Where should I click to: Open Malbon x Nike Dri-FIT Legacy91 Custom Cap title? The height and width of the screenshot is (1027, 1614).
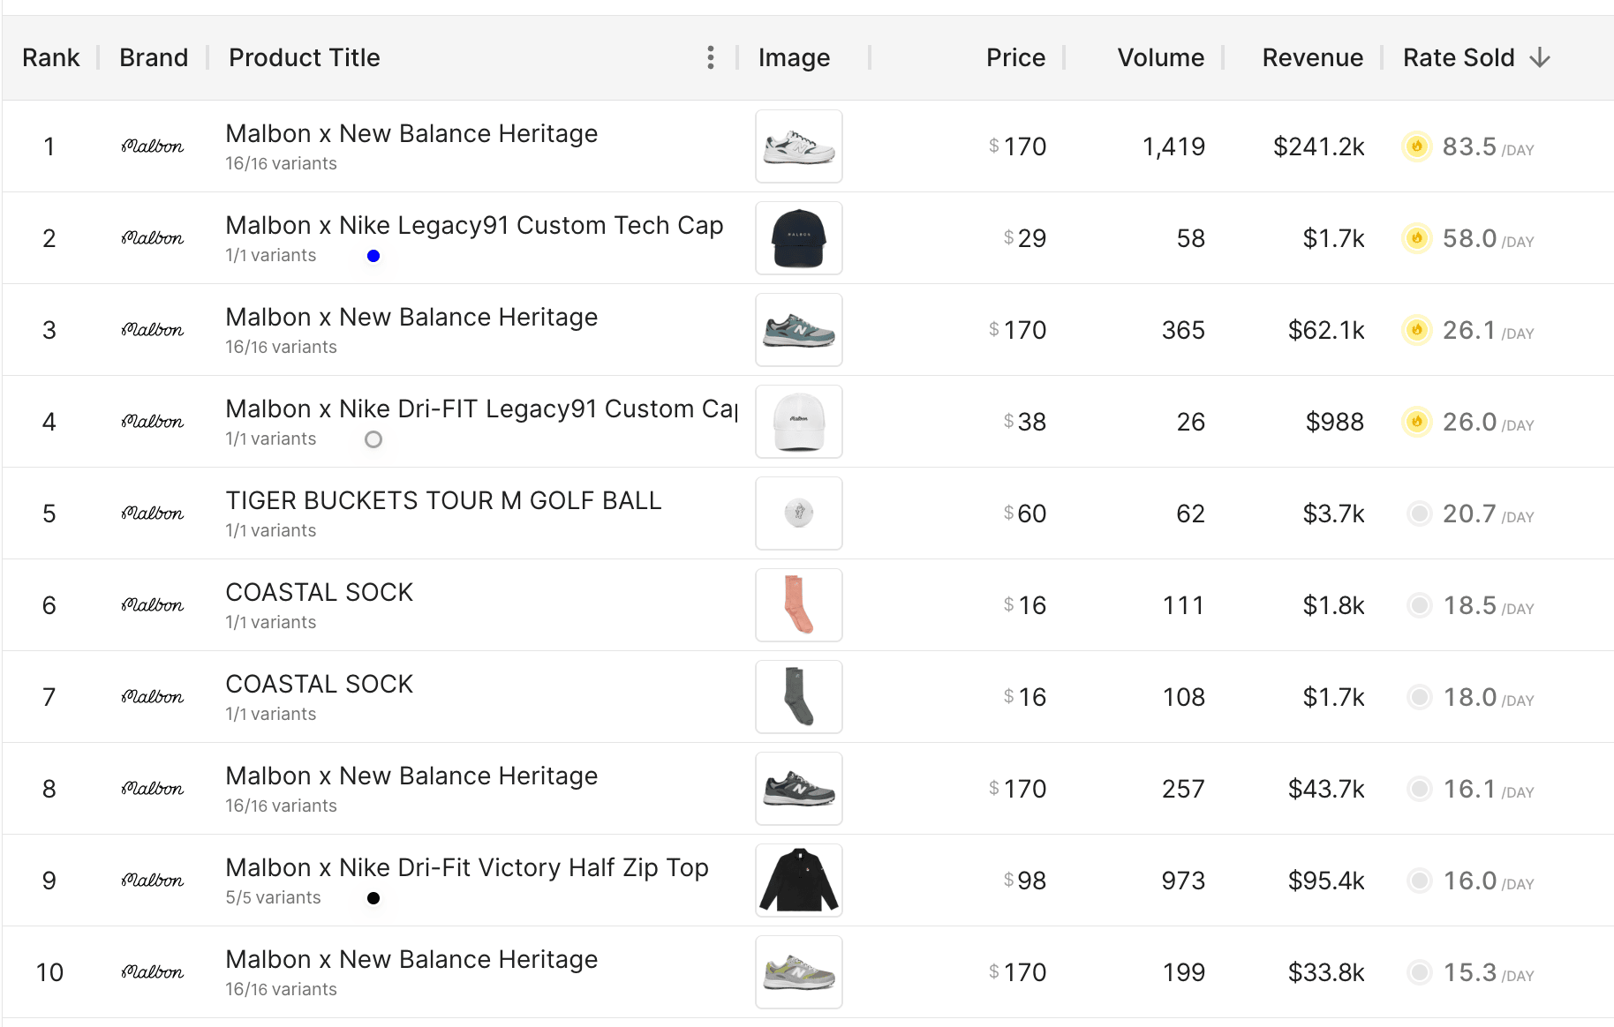[x=481, y=409]
